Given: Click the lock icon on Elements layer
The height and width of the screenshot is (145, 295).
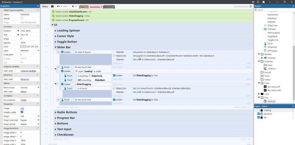Looking at the screenshot, I should pyautogui.click(x=261, y=114).
